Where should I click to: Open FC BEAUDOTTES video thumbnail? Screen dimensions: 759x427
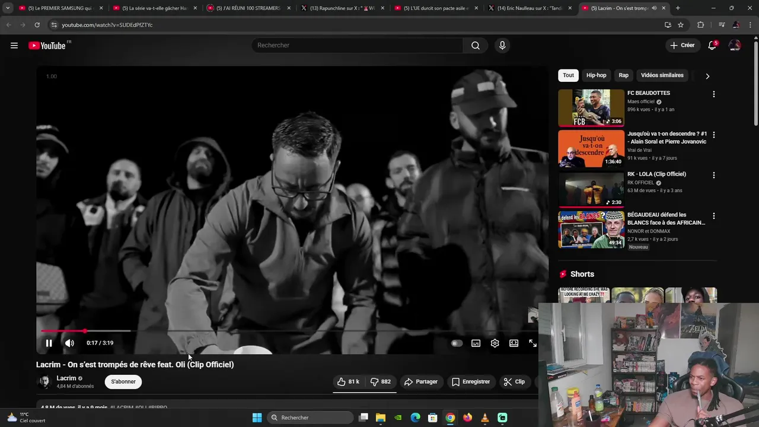(591, 108)
